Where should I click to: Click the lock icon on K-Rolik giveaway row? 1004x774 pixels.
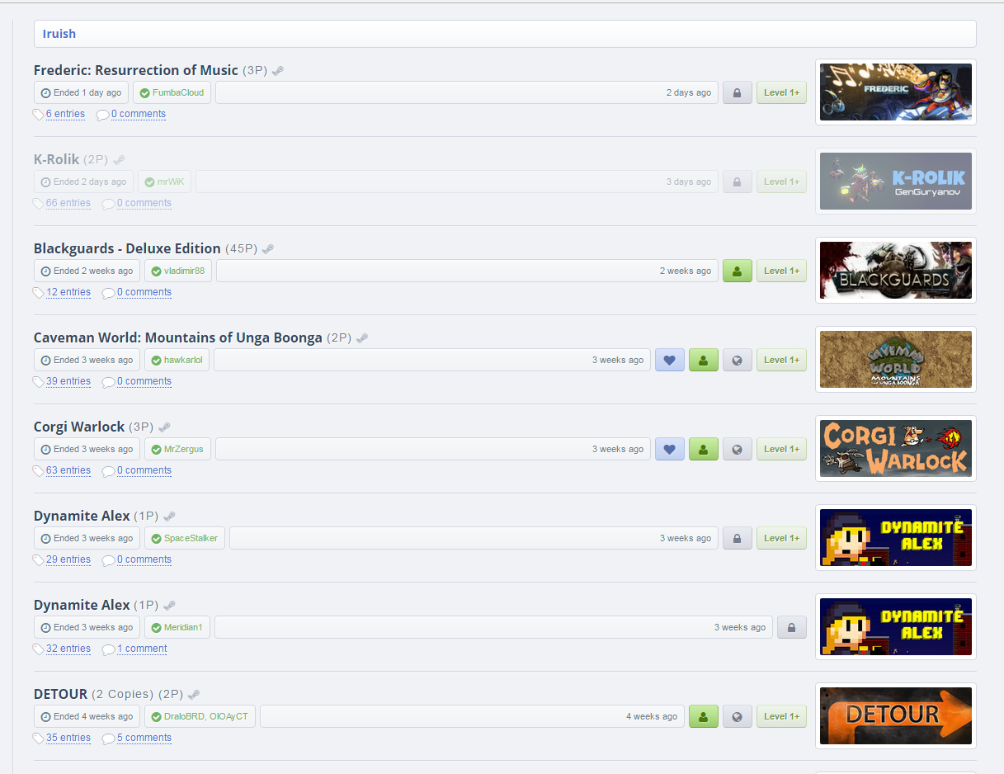click(738, 182)
